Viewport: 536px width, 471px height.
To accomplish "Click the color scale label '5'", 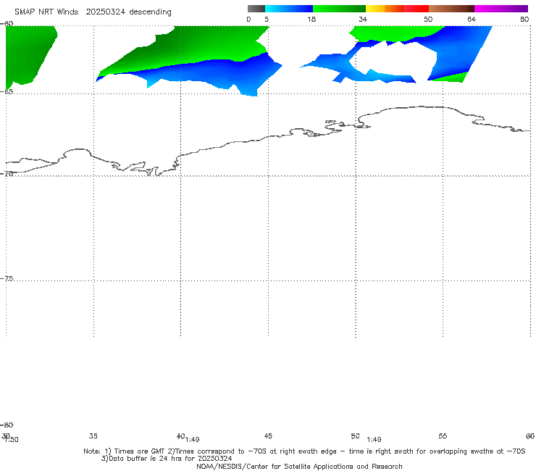I will pyautogui.click(x=267, y=19).
